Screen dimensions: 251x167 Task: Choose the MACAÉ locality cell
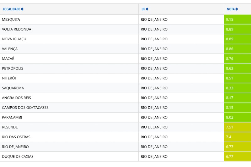[x=8, y=58]
